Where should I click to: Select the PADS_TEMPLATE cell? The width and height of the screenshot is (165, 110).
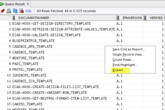click(58, 64)
